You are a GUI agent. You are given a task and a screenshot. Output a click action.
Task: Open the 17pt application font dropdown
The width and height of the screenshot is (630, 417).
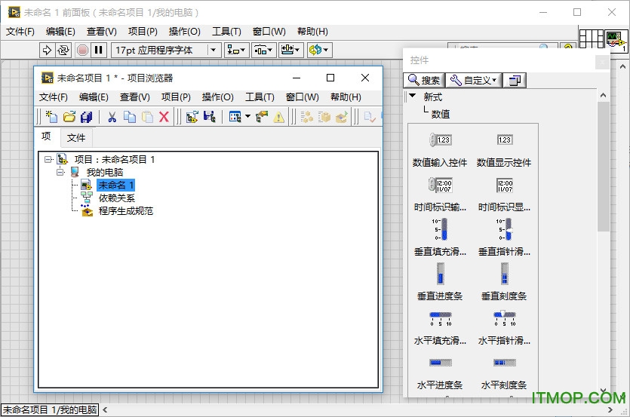214,51
